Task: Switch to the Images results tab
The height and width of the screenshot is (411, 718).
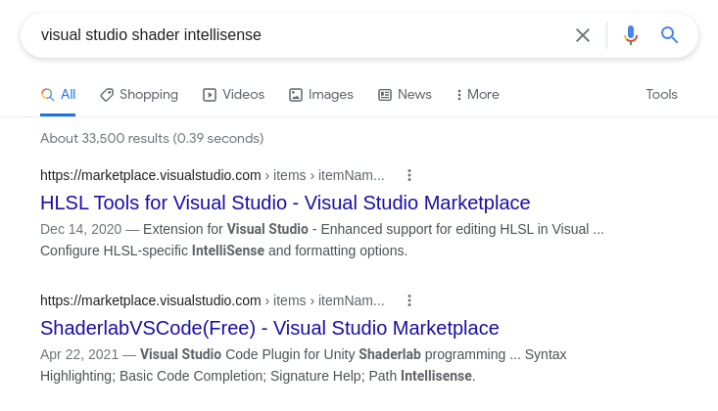Action: [320, 95]
